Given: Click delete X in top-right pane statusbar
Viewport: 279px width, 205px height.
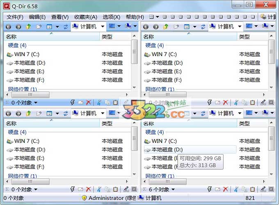Looking at the screenshot, I should coord(225,102).
